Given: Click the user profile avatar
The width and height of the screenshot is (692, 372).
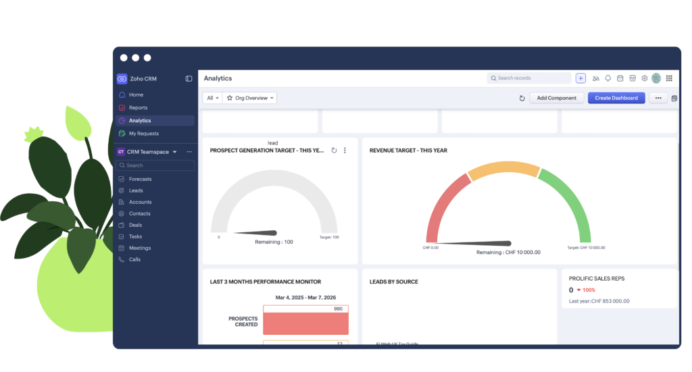Looking at the screenshot, I should point(656,78).
